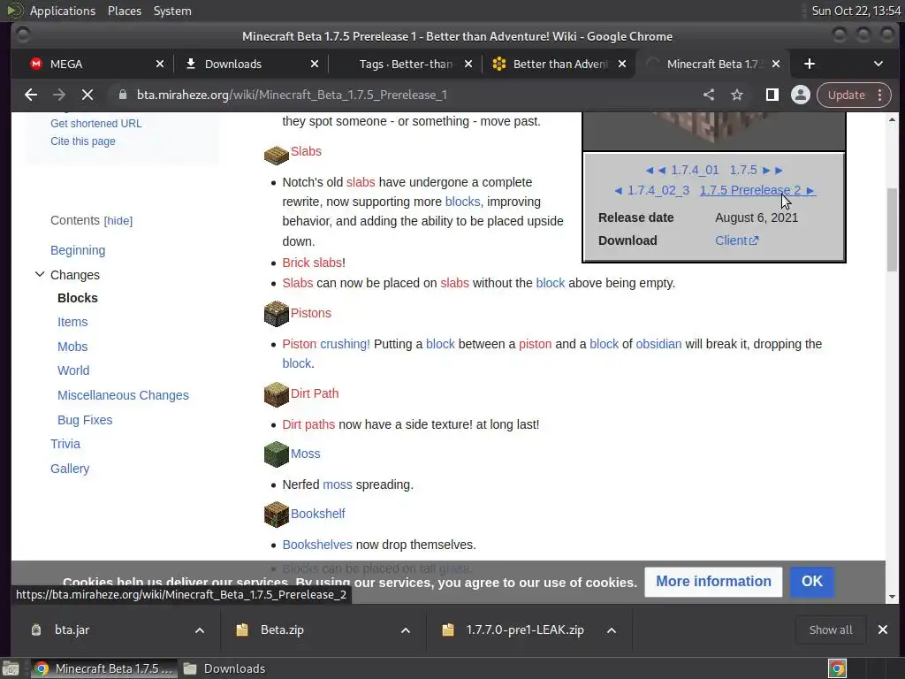The image size is (905, 679).
Task: Open the external Client download link
Action: pyautogui.click(x=736, y=240)
